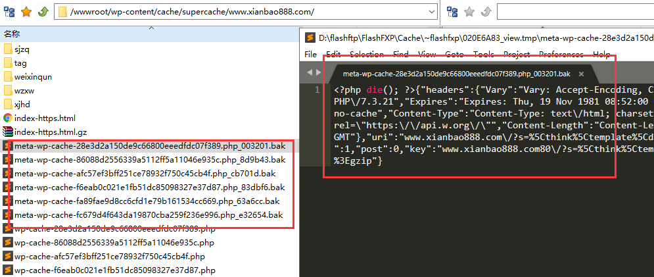Screen dimensions: 654x277
Task: Click line number 1 in editor gutter
Action: pos(317,89)
